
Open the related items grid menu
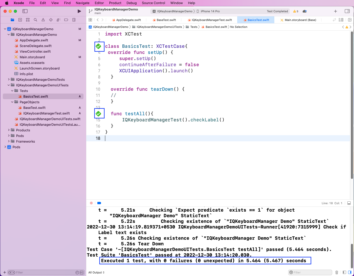pos(90,20)
